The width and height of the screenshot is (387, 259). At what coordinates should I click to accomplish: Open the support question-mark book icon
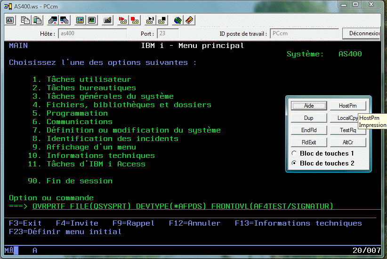click(189, 20)
